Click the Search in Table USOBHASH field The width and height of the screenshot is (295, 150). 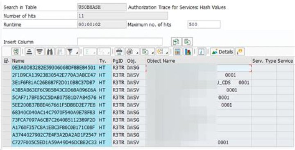pyautogui.click(x=102, y=7)
